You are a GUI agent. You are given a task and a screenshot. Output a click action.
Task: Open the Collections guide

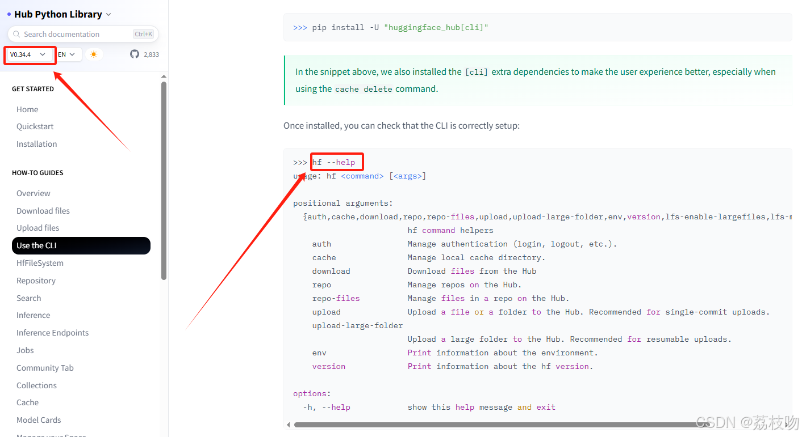point(37,385)
